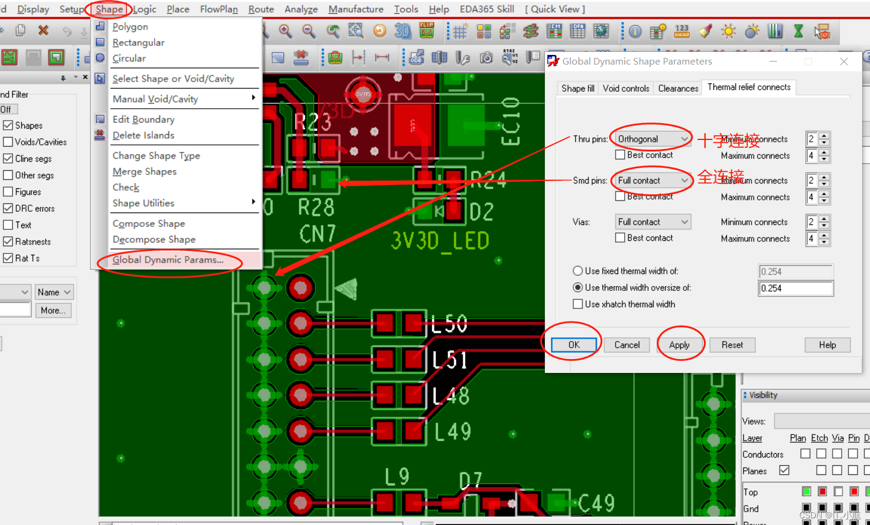Viewport: 870px width, 525px height.
Task: Select Use fixed thermal width radio
Action: (x=578, y=271)
